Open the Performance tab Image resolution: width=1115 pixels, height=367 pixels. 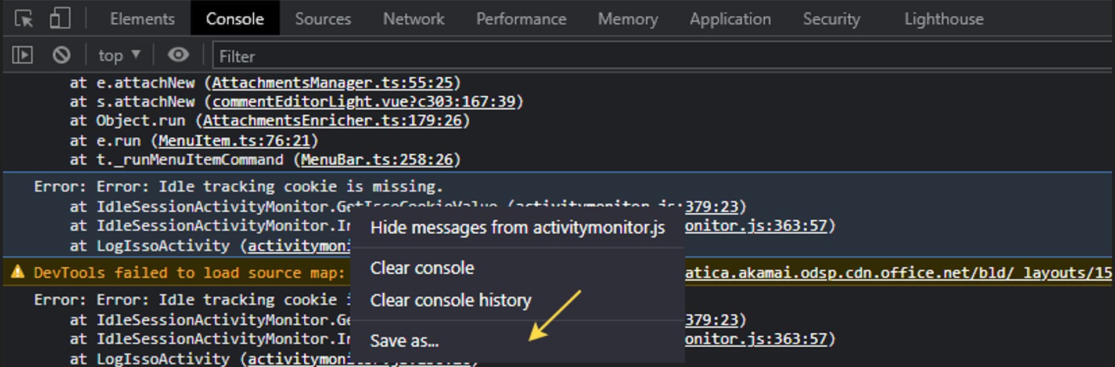pyautogui.click(x=521, y=19)
